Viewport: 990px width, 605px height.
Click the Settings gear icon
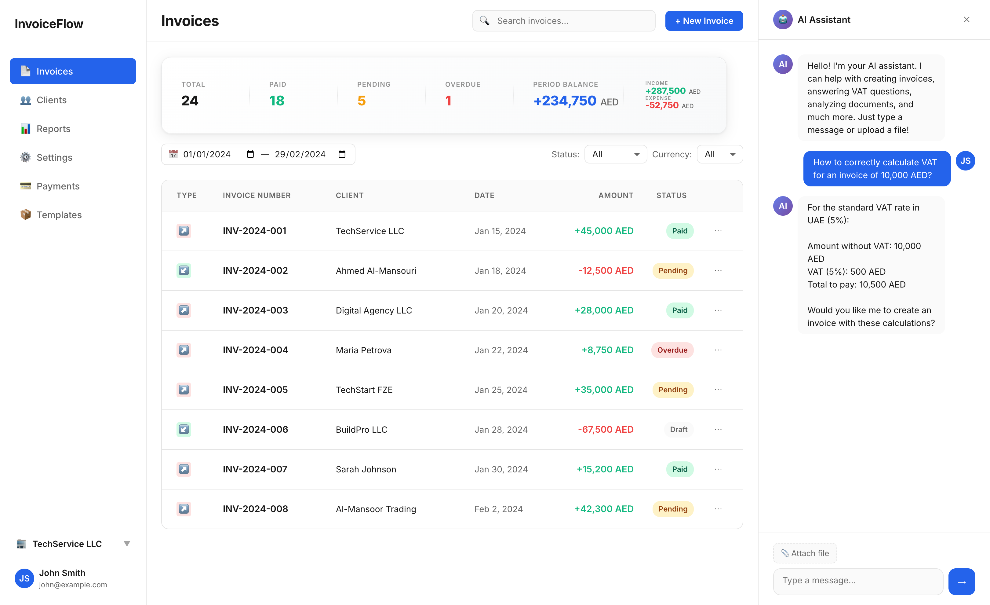[25, 157]
